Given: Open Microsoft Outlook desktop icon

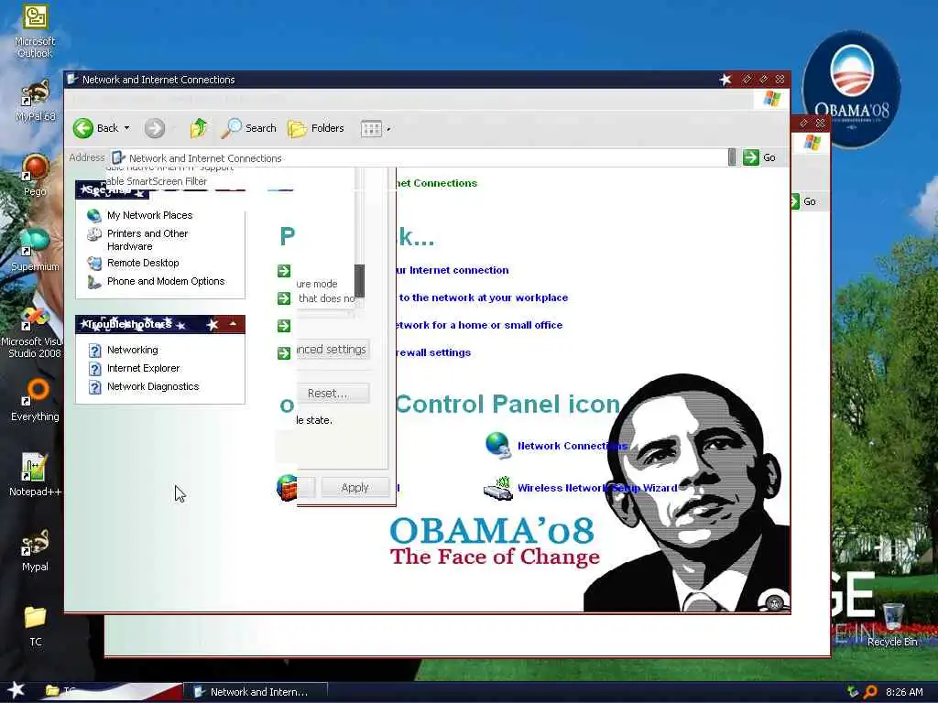Looking at the screenshot, I should click(35, 32).
